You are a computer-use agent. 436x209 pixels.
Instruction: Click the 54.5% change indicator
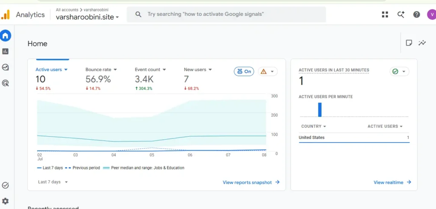click(x=43, y=89)
